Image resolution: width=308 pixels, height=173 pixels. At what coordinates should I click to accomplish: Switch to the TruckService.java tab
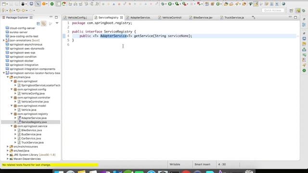tap(234, 18)
